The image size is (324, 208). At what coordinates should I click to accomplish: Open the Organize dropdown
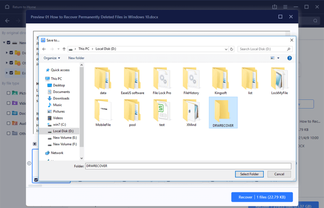(x=52, y=58)
